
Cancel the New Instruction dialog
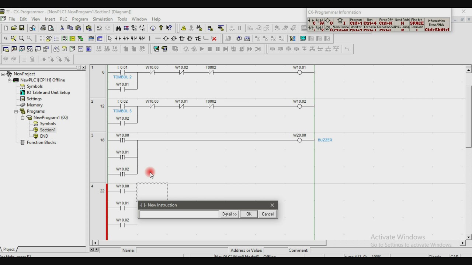click(268, 214)
